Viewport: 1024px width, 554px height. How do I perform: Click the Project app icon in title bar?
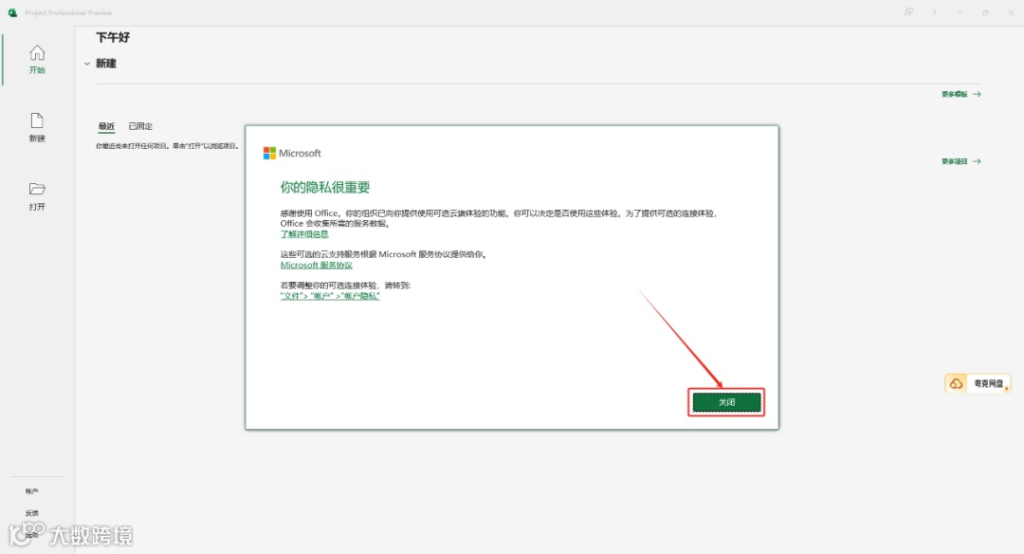pyautogui.click(x=12, y=12)
